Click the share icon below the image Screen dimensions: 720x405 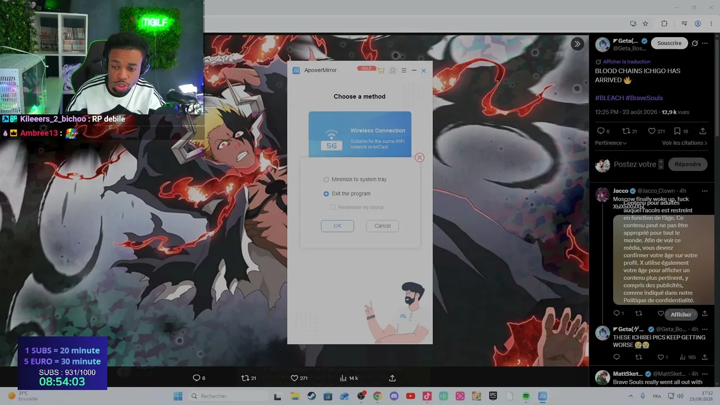[393, 378]
